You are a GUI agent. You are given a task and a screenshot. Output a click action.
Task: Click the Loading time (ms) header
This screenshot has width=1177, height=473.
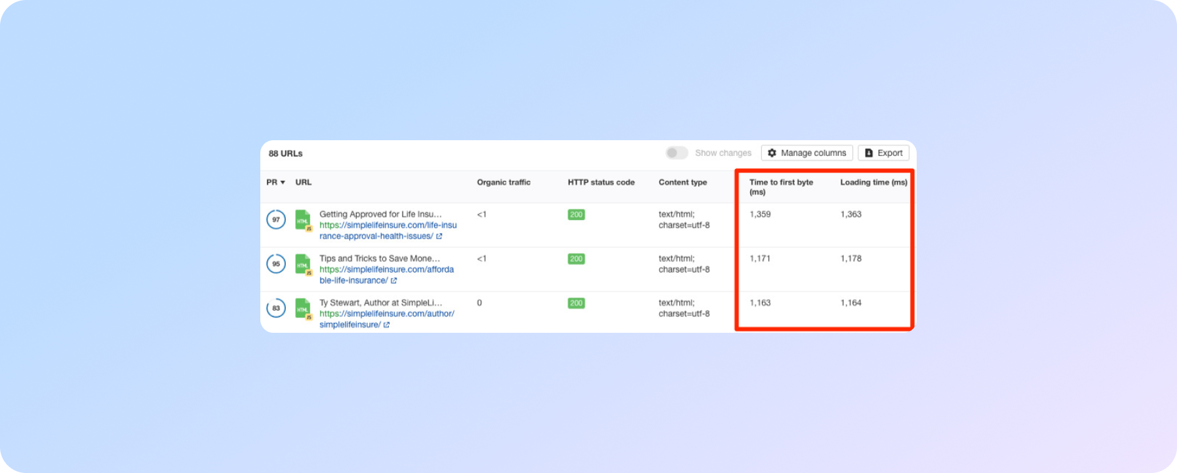(x=874, y=182)
